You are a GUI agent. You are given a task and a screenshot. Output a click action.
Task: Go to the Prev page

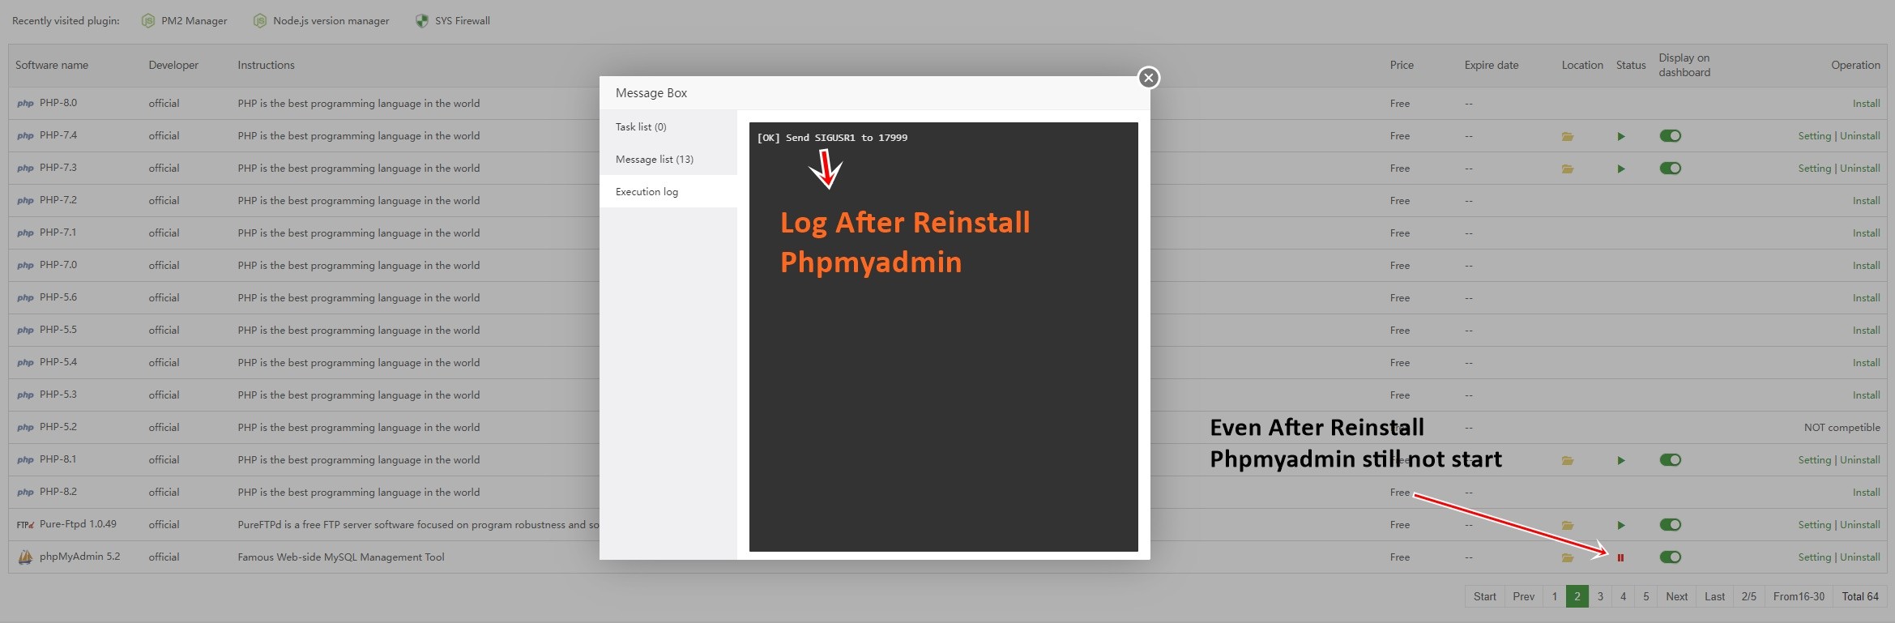[1523, 596]
